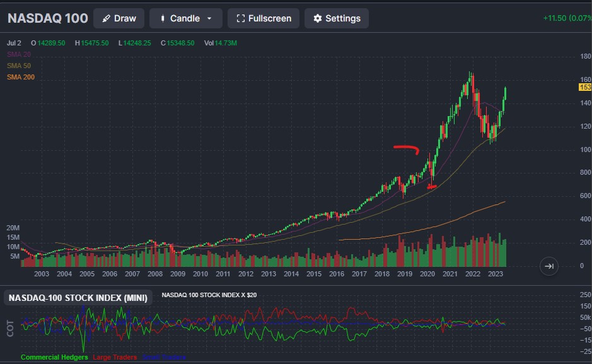This screenshot has width=592, height=364.
Task: Click the NASDAQ-100 STOCK INDEX (MINI) header
Action: click(78, 298)
